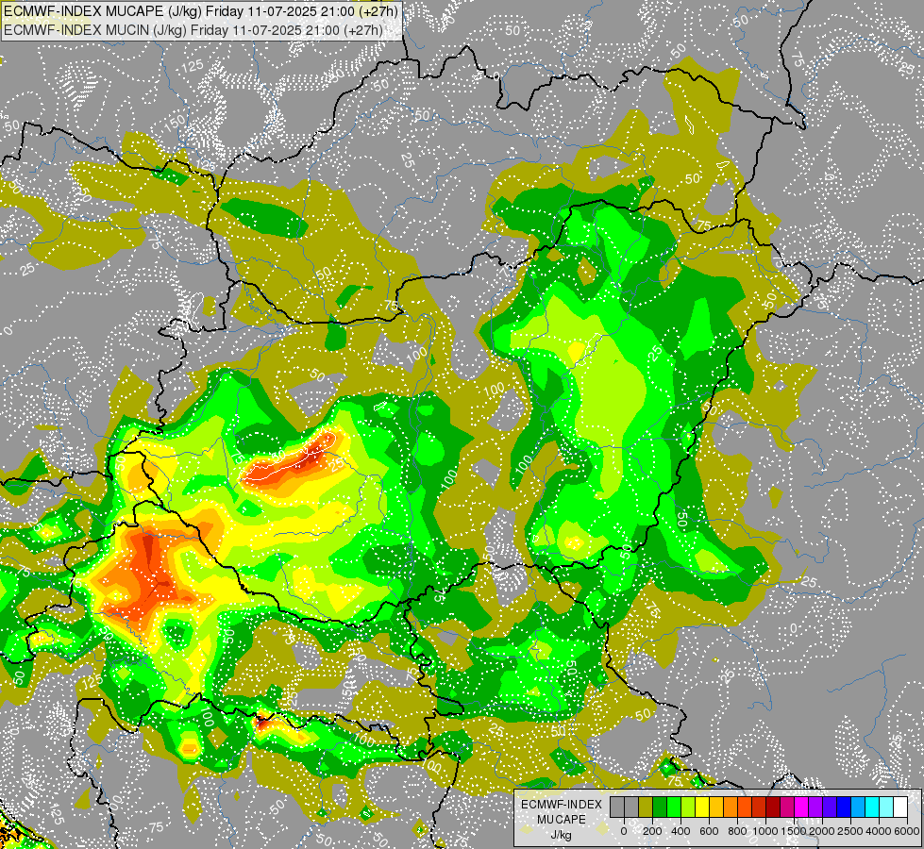Click the legend value 600

click(709, 831)
